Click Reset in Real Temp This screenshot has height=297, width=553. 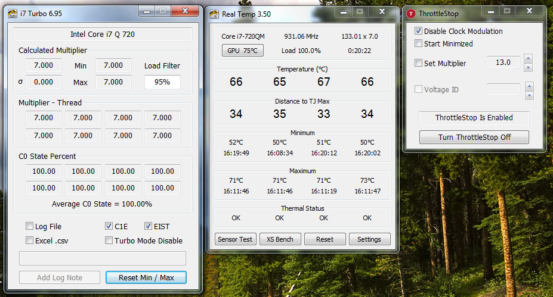click(x=325, y=239)
